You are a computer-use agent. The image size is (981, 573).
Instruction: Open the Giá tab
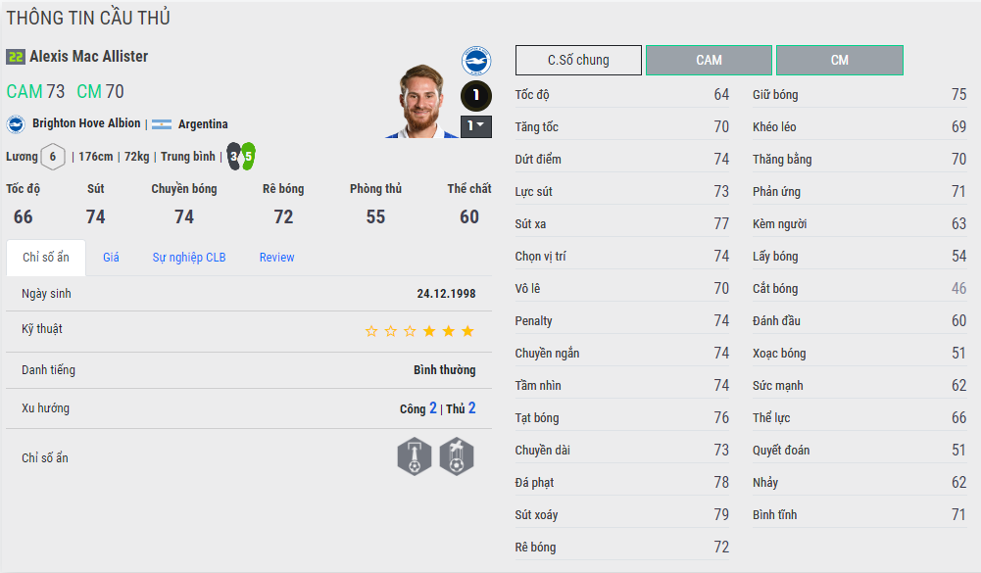pyautogui.click(x=111, y=258)
